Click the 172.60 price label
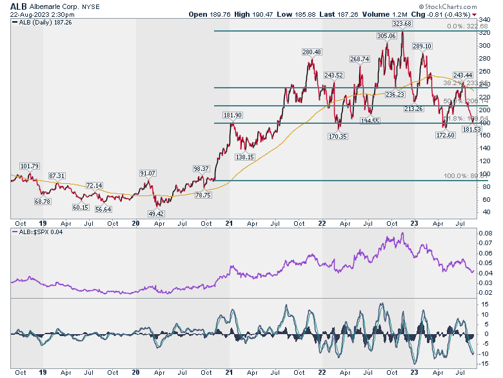Viewport: 503px width, 378px height. pos(445,135)
